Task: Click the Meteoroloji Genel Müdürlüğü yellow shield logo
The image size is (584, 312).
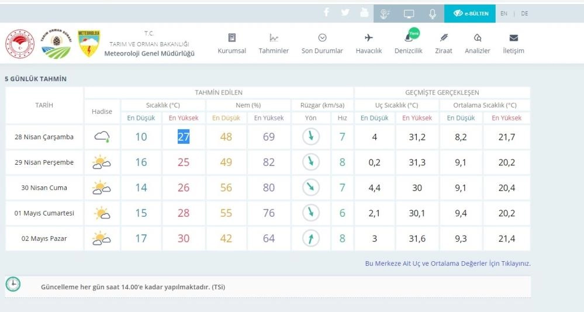Action: (x=89, y=44)
